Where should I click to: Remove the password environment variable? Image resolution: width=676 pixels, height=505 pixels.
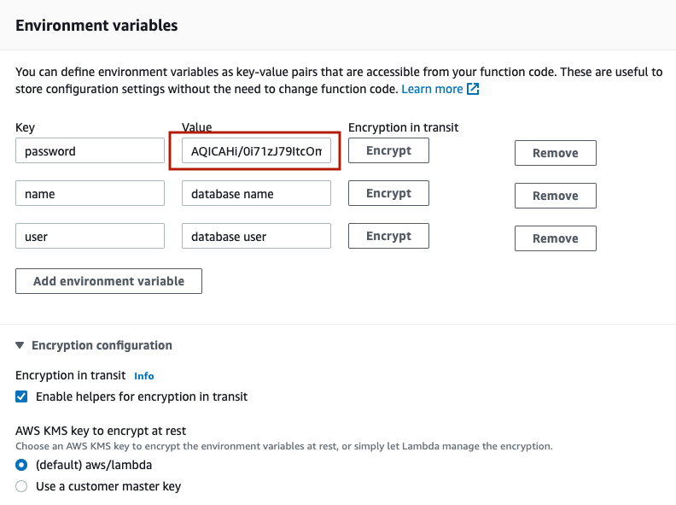point(556,153)
